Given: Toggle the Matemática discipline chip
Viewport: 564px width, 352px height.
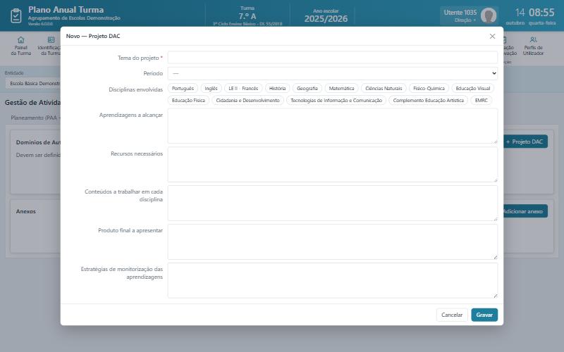Looking at the screenshot, I should [x=341, y=89].
